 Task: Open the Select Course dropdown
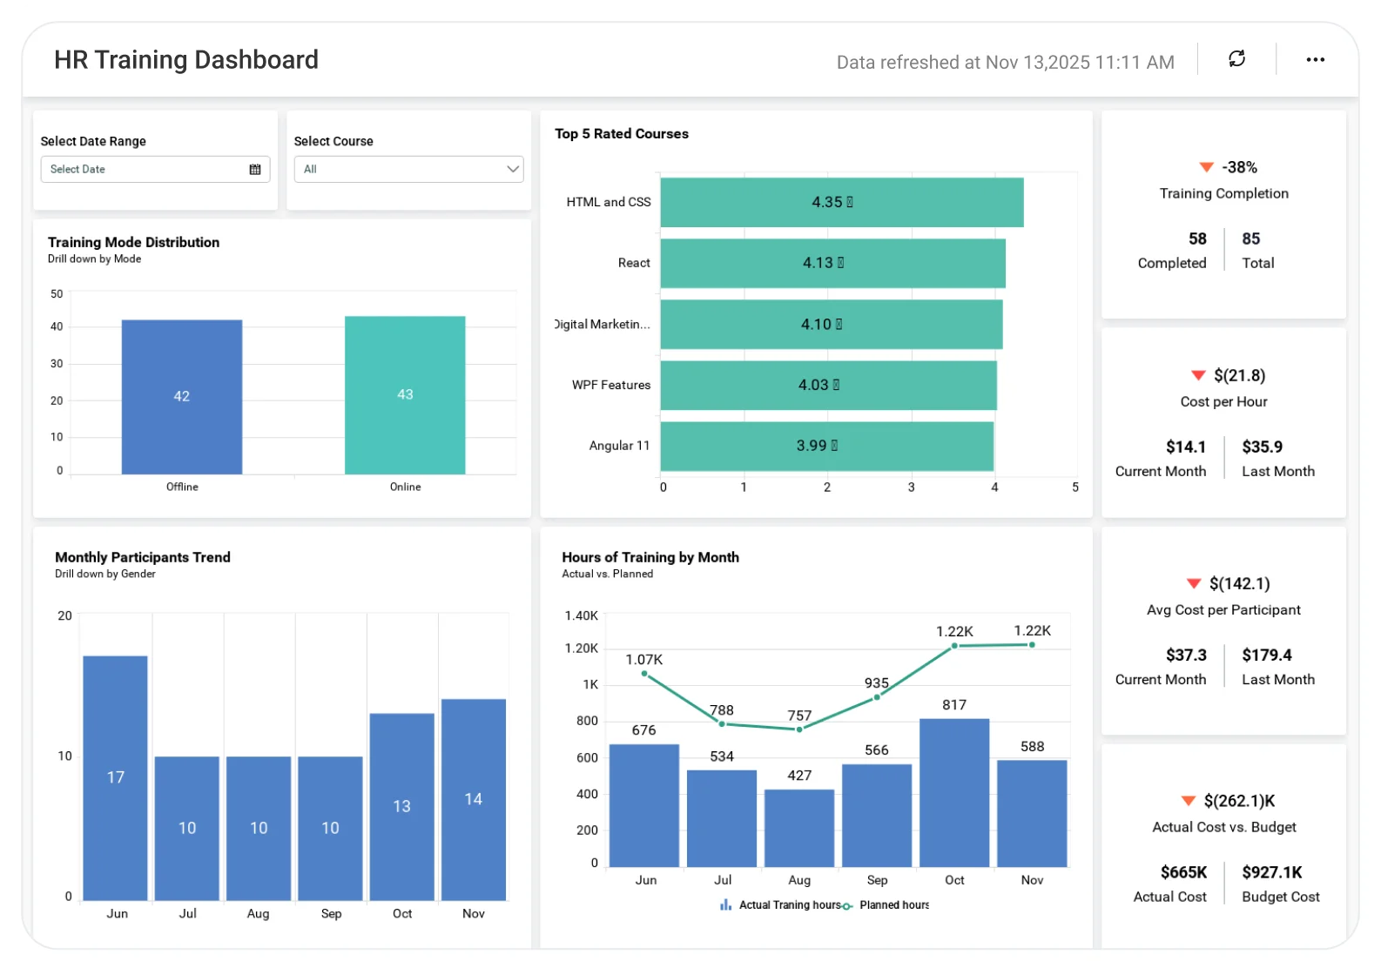click(x=408, y=170)
